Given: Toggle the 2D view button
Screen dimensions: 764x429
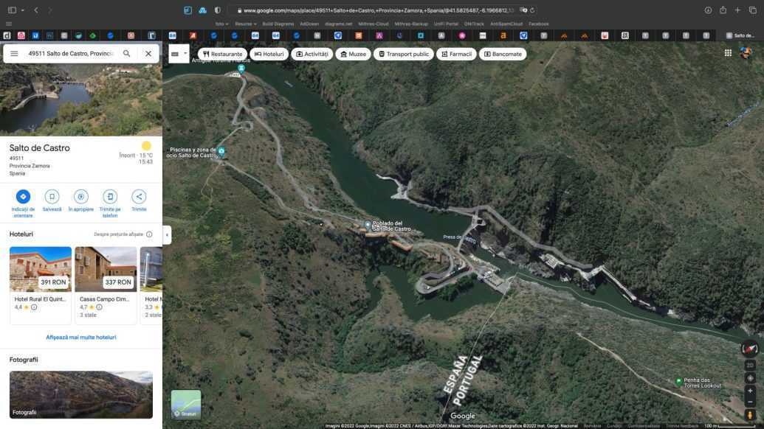Looking at the screenshot, I should click(750, 365).
